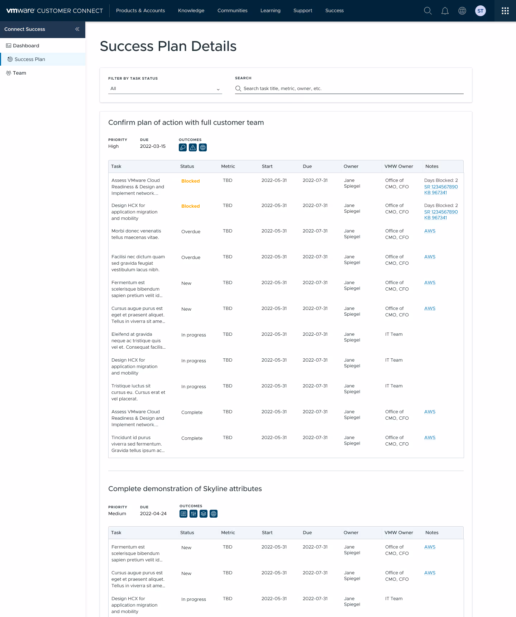Open the notifications bell
This screenshot has width=516, height=617.
(x=445, y=11)
